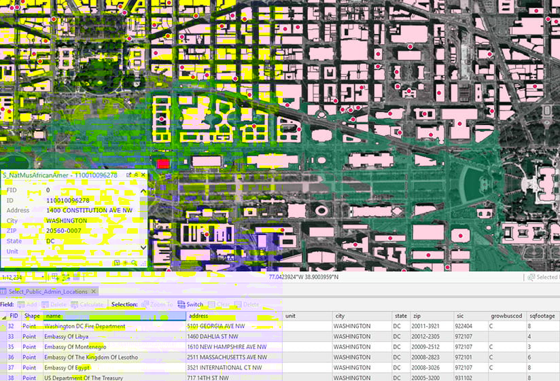Click zip cell 20011-3921

click(x=432, y=326)
